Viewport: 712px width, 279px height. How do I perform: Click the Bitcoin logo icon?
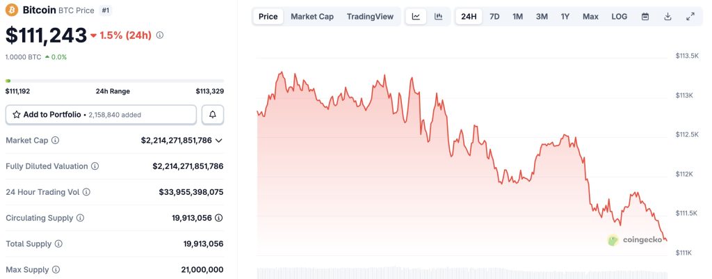tap(12, 10)
